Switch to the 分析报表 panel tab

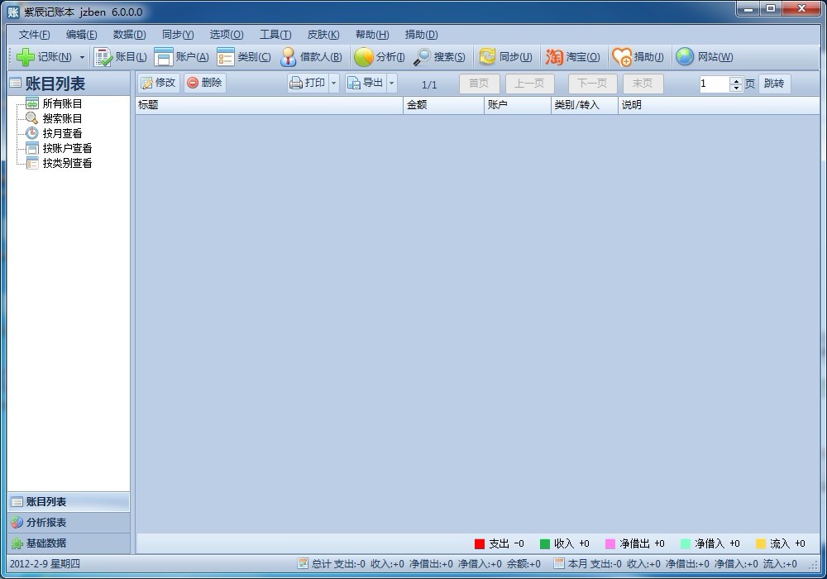pos(45,523)
